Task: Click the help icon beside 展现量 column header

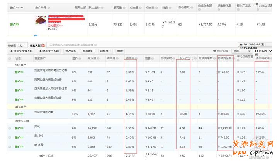Action: (x=99, y=59)
